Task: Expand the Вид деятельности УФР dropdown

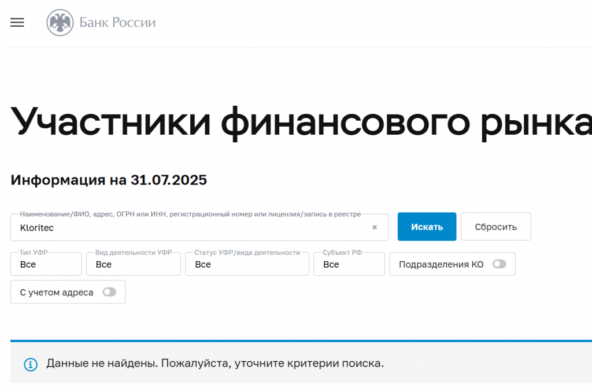Action: pyautogui.click(x=134, y=264)
